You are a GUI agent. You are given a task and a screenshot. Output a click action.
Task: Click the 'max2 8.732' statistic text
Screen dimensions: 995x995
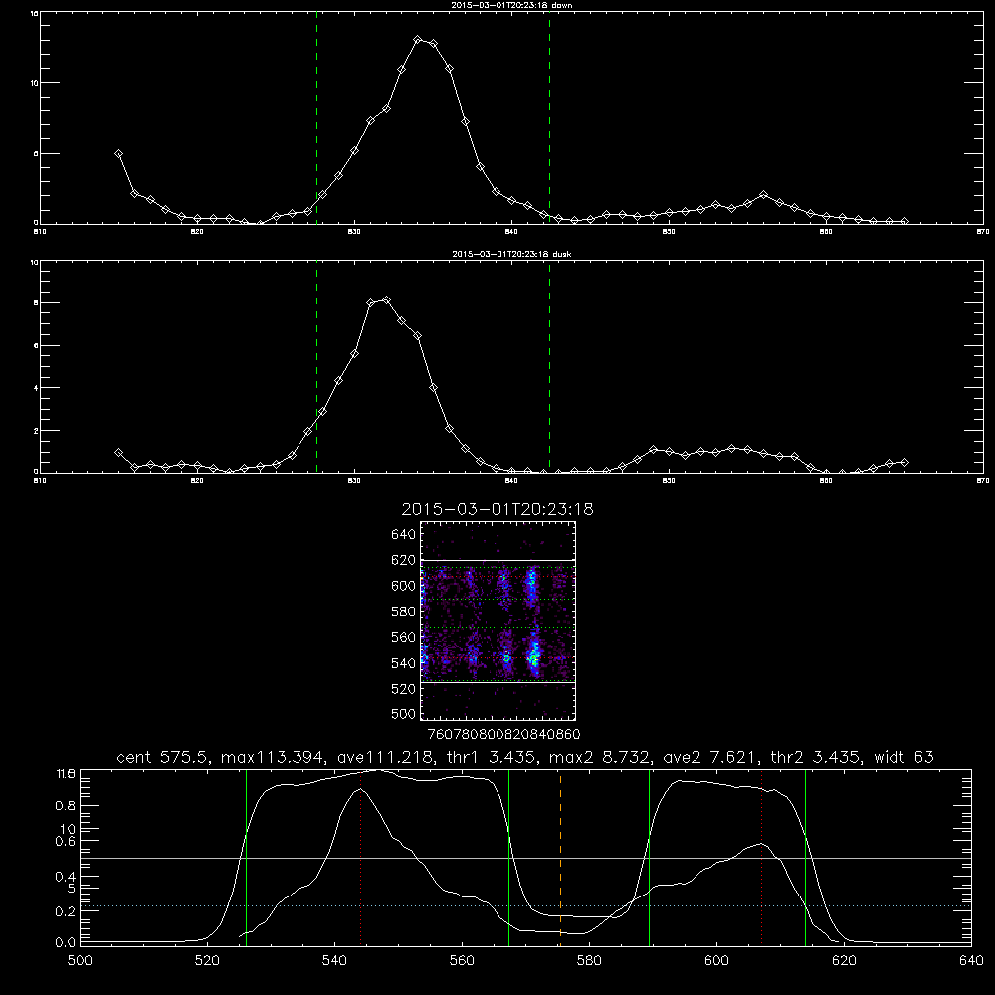click(600, 757)
